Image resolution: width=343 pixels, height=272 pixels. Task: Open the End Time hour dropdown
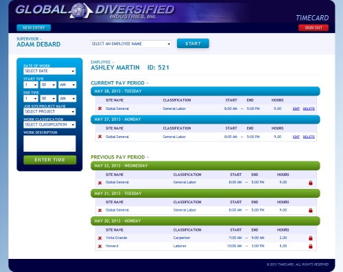31,98
